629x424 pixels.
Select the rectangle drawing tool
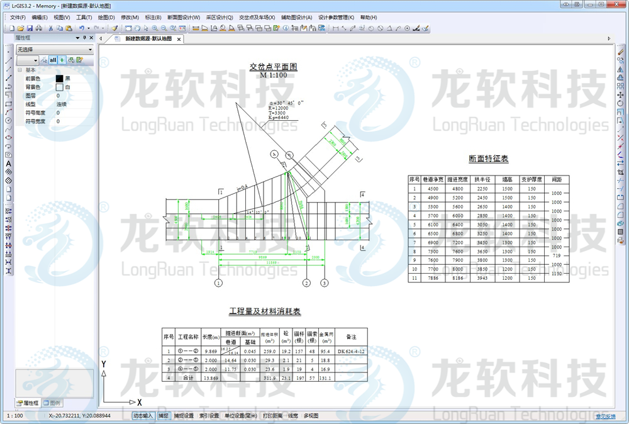point(9,103)
